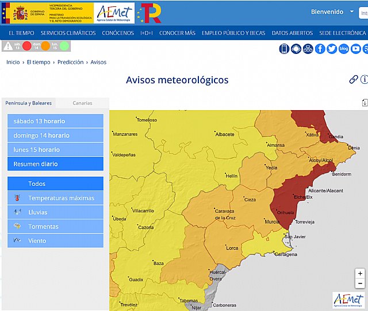The height and width of the screenshot is (311, 368).
Task: Open the I+D+I menu
Action: point(147,33)
